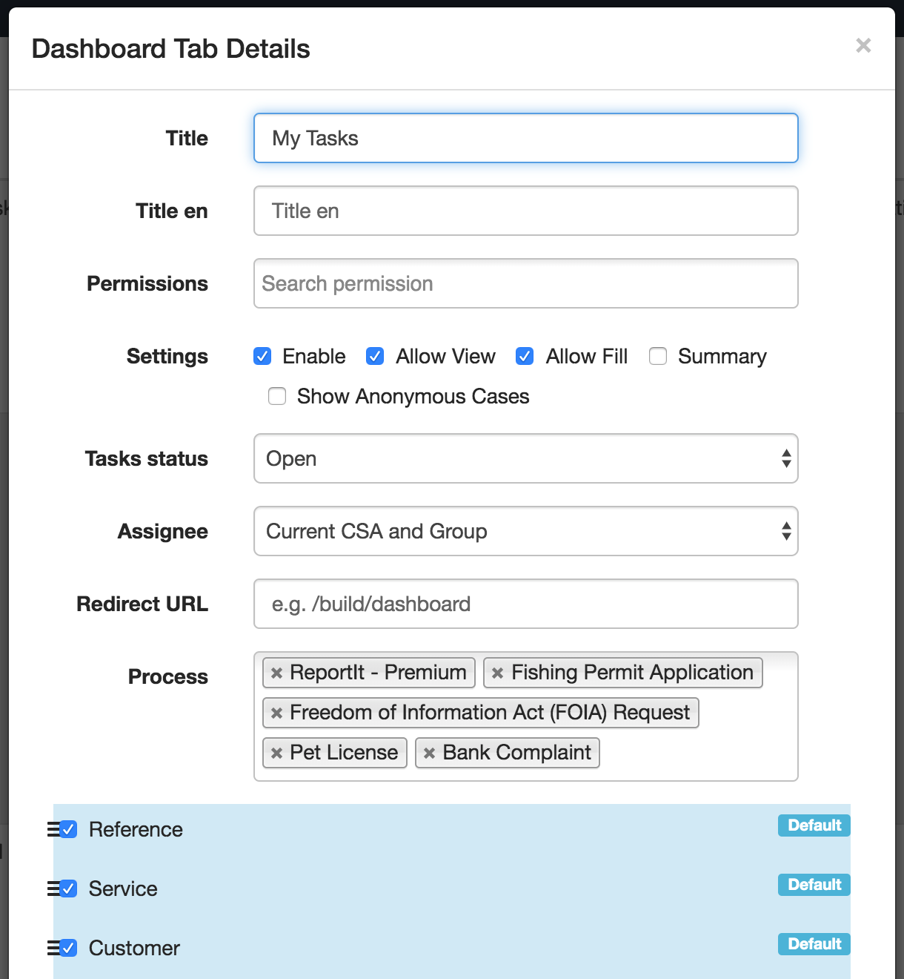Click the Default badge next to Reference
The height and width of the screenshot is (979, 904).
point(813,825)
